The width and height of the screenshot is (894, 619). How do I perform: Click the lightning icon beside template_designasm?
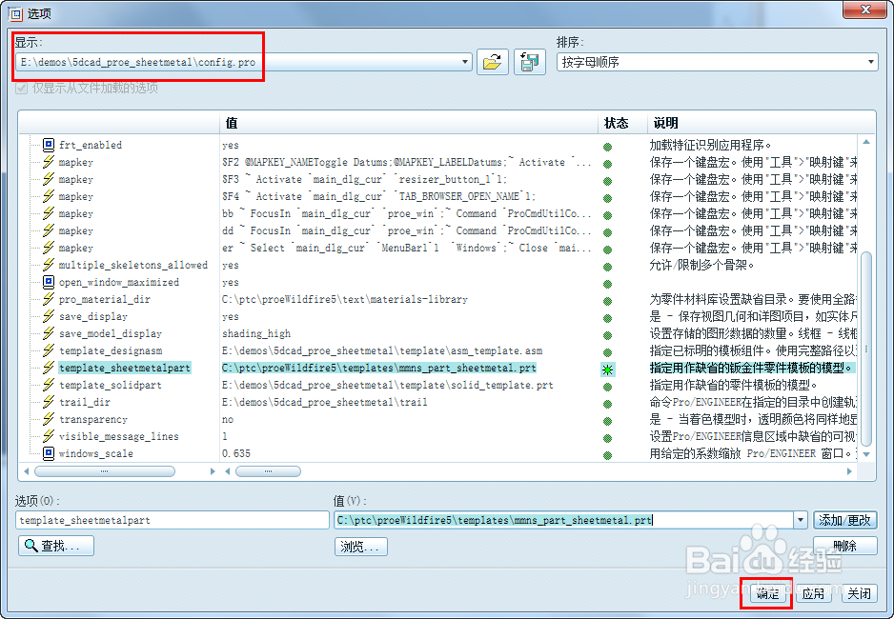[49, 350]
